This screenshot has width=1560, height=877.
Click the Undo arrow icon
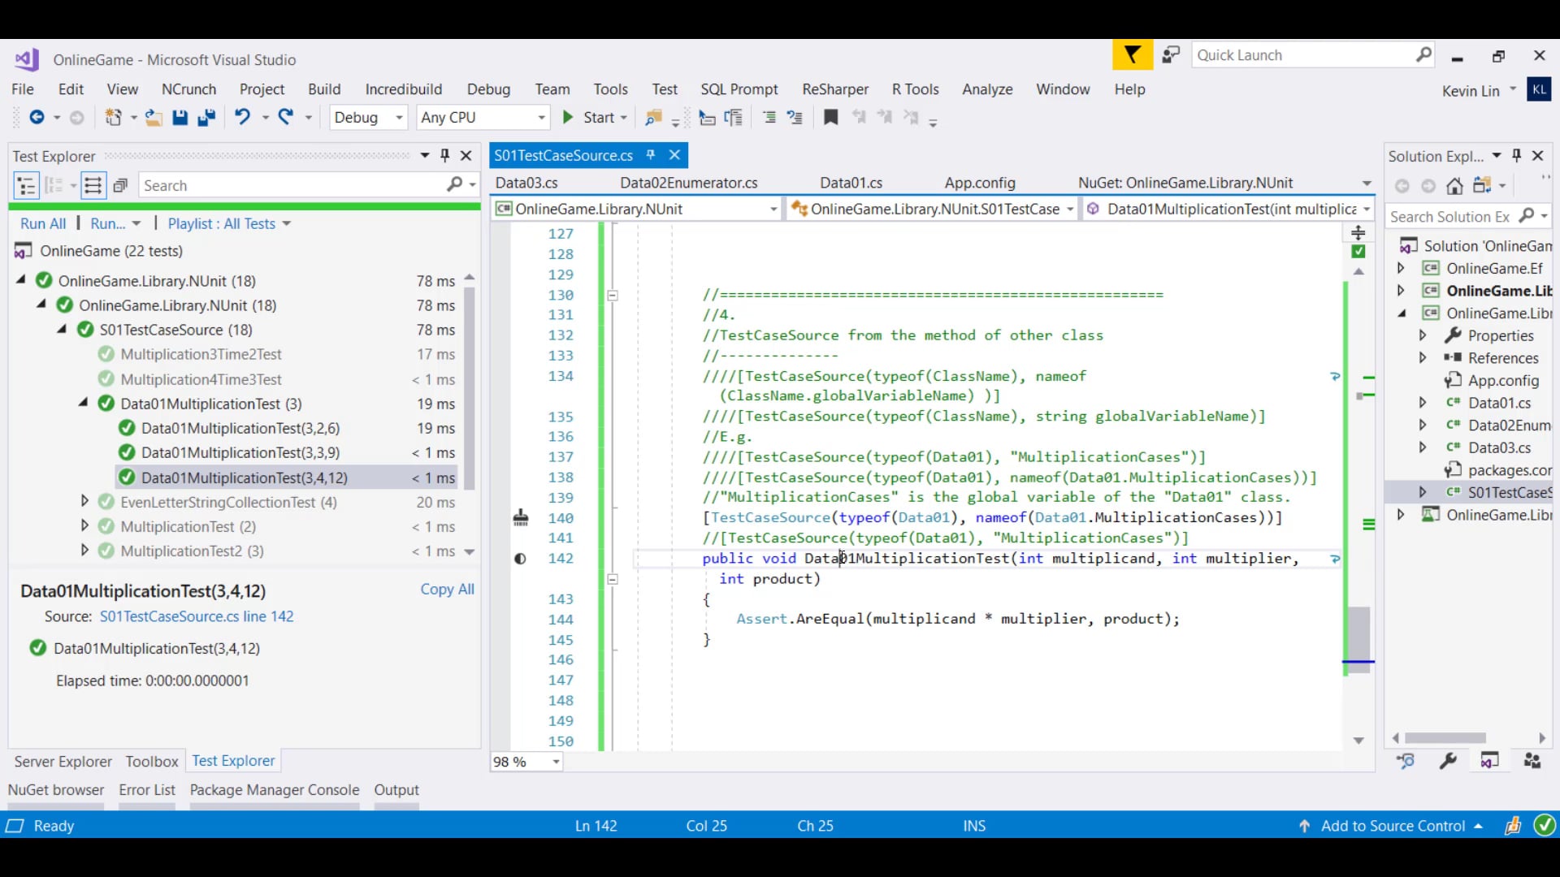pos(242,117)
